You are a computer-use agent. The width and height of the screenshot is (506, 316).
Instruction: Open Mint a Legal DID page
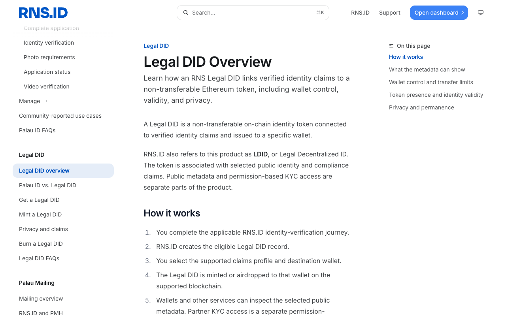(x=40, y=214)
